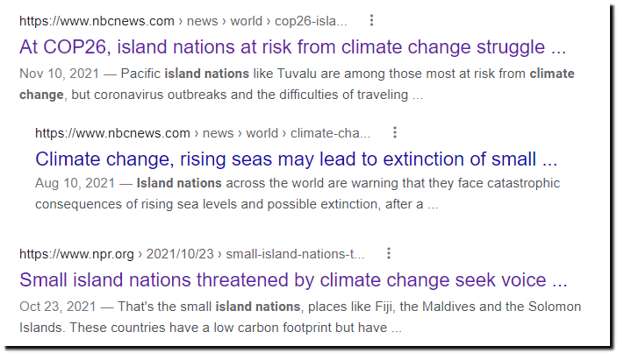Open three-dot menu beside the climate-cha URL
The width and height of the screenshot is (617, 353).
pyautogui.click(x=395, y=133)
